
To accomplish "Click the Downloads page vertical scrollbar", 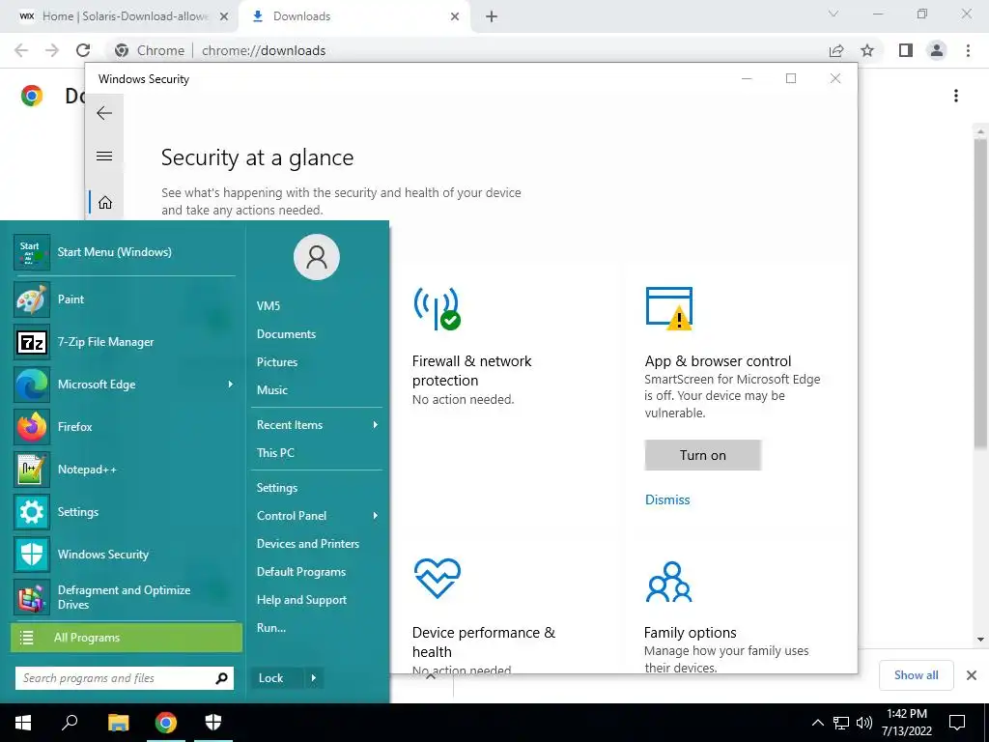I will pyautogui.click(x=979, y=294).
